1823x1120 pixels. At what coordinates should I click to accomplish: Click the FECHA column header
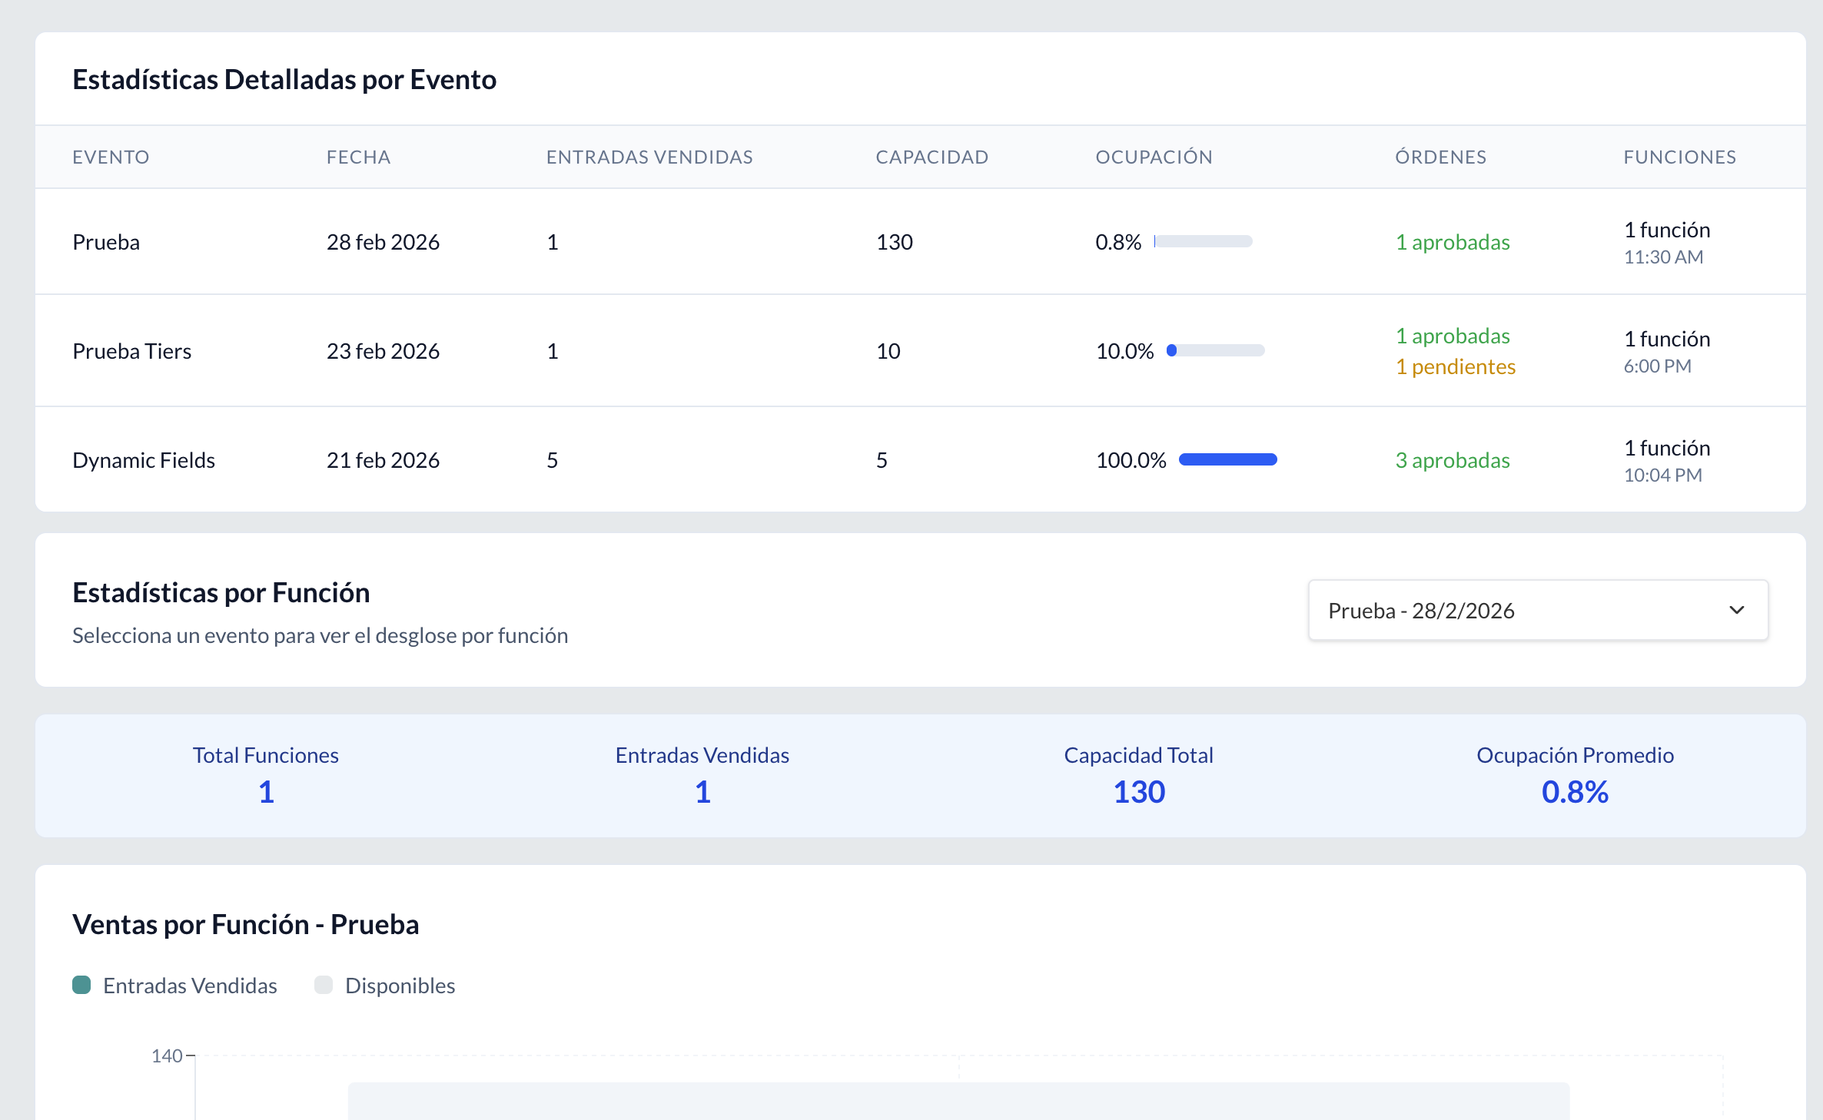pos(358,157)
